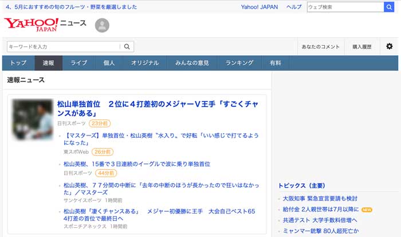Open topic 給付金 2人親世帯は7月以降に

click(x=321, y=209)
